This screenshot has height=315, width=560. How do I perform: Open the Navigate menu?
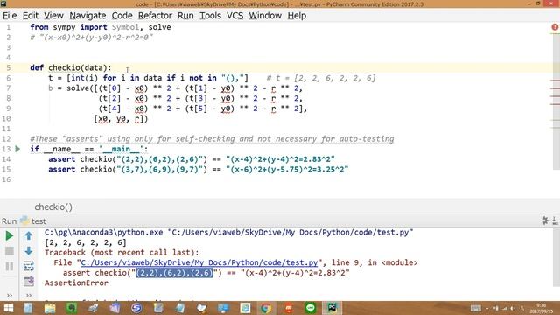point(87,16)
